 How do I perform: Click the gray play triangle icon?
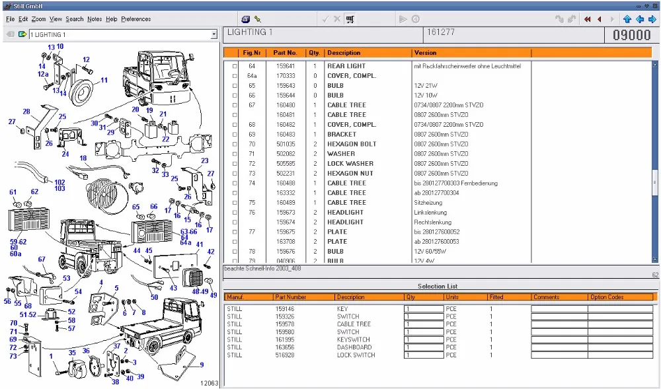coord(403,19)
